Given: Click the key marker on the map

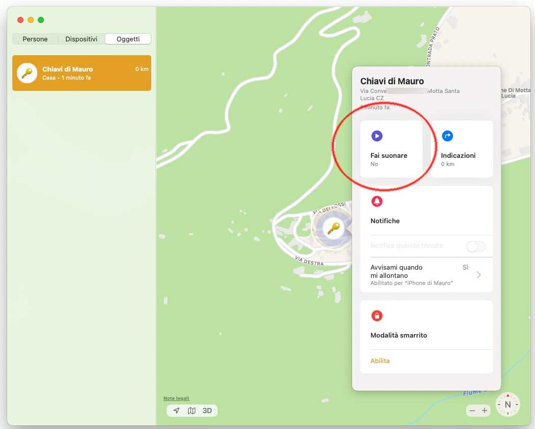Looking at the screenshot, I should (333, 228).
